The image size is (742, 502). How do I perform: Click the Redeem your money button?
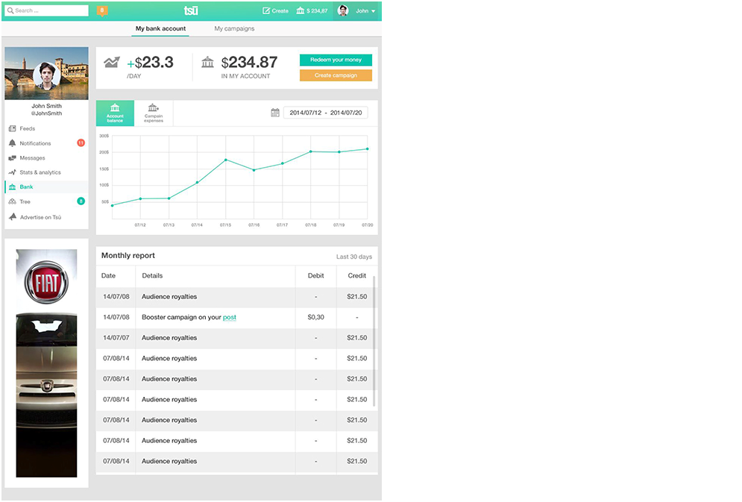[x=336, y=60]
